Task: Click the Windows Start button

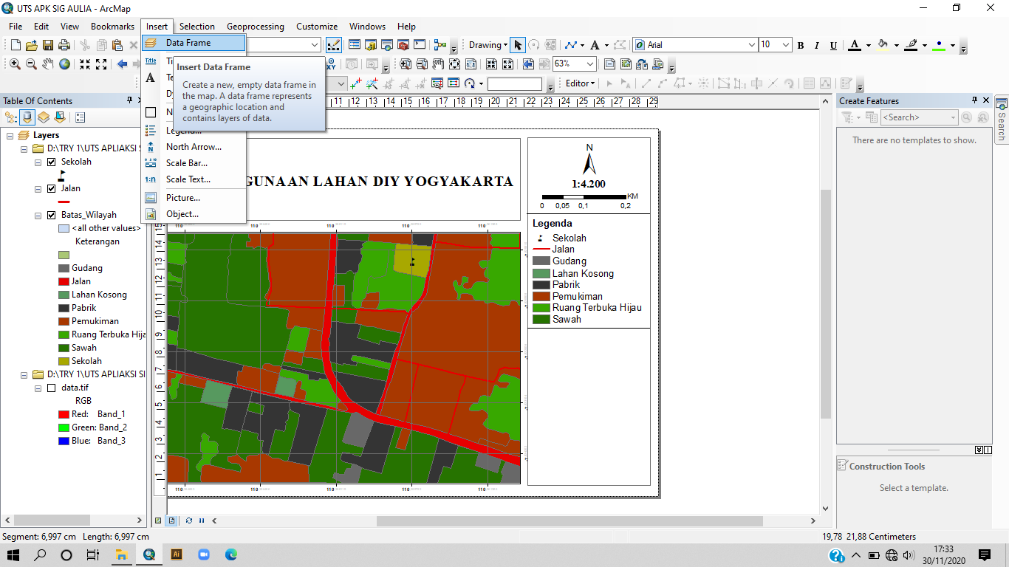Action: [13, 554]
